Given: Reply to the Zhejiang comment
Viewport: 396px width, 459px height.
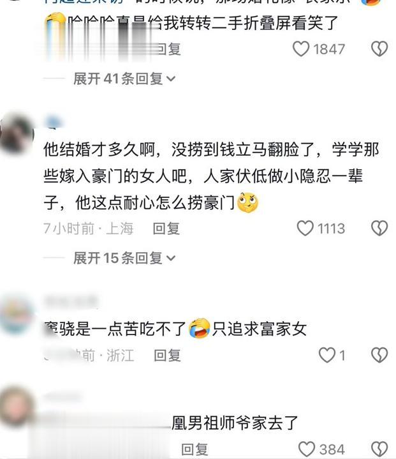Looking at the screenshot, I should click(x=167, y=356).
